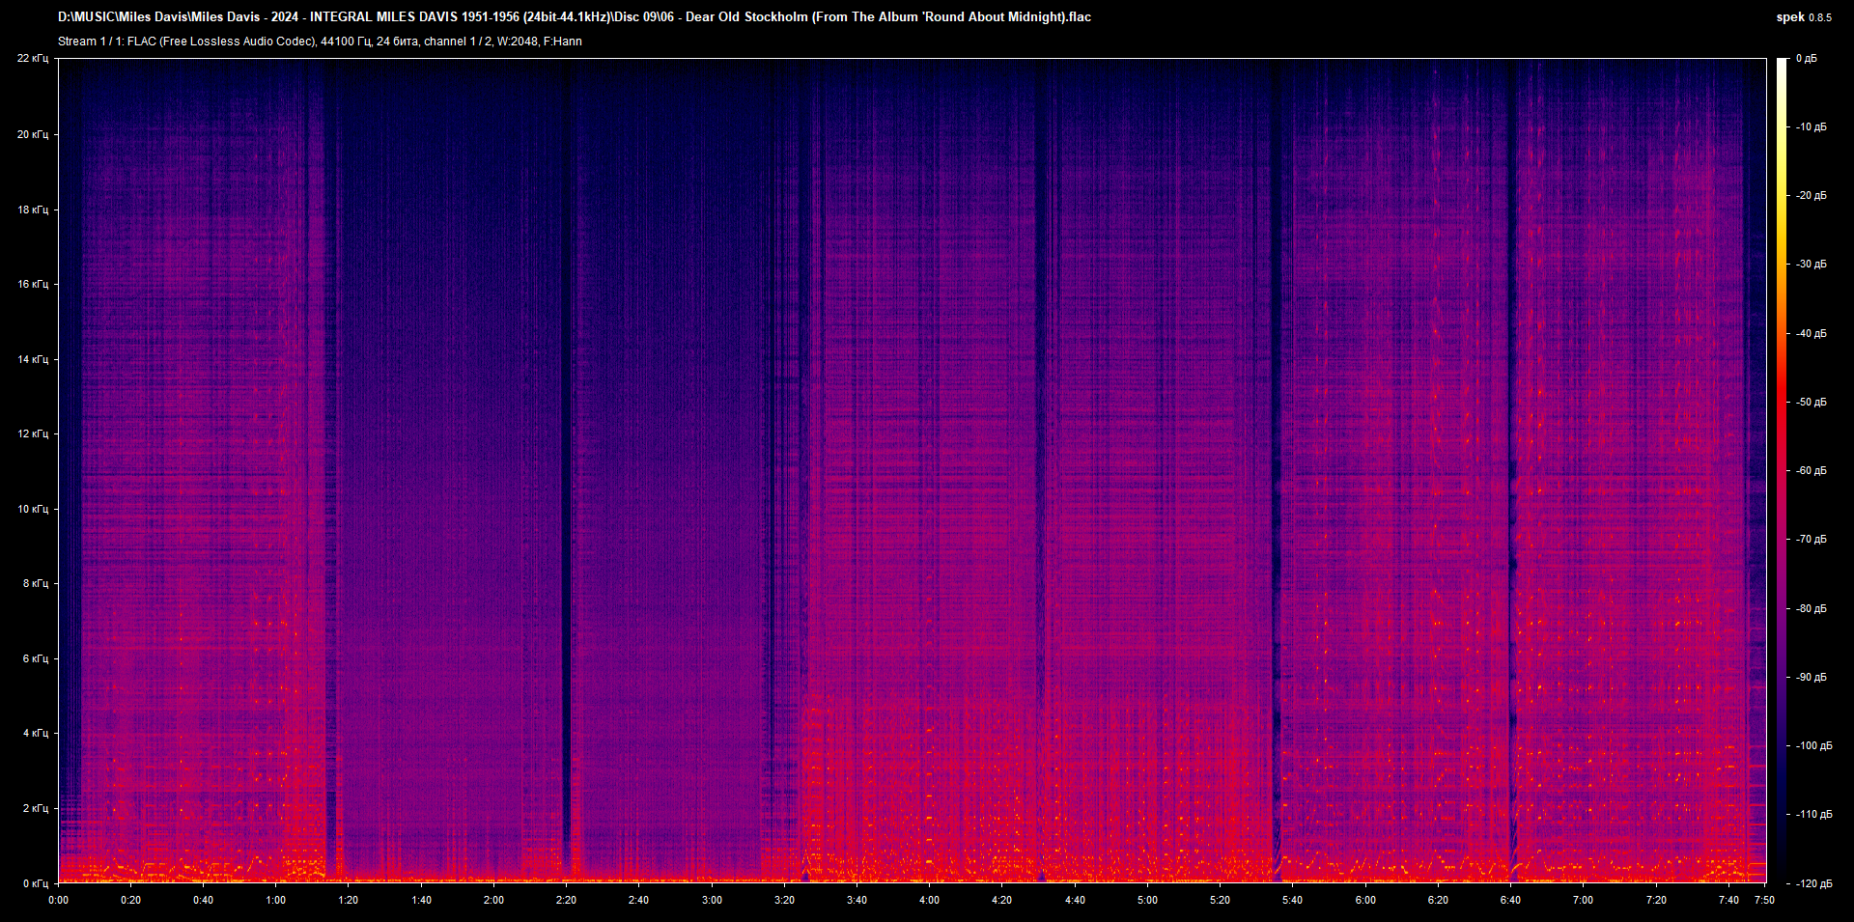1854x922 pixels.
Task: Click the 7:40 time axis label
Action: point(1728,900)
